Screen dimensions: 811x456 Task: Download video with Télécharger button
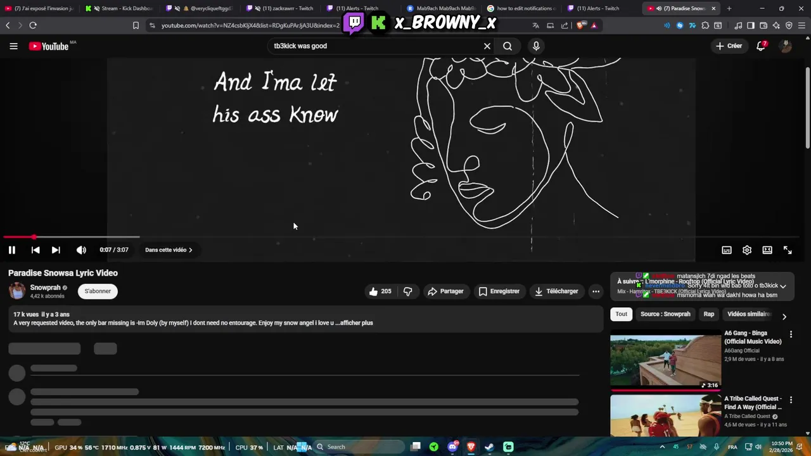tap(556, 291)
